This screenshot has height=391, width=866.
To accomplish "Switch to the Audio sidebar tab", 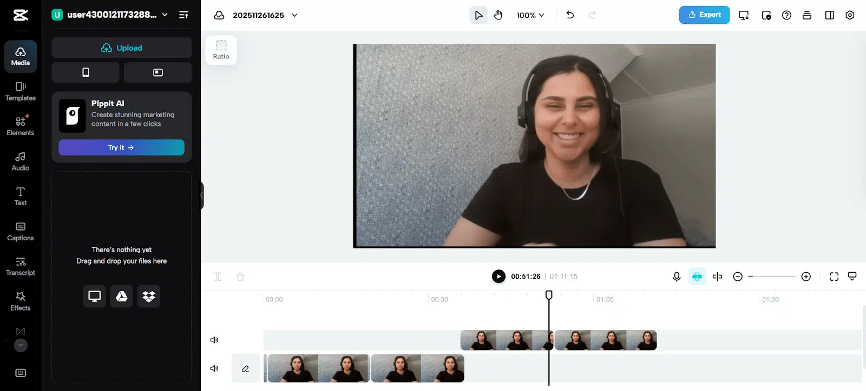I will [x=21, y=161].
